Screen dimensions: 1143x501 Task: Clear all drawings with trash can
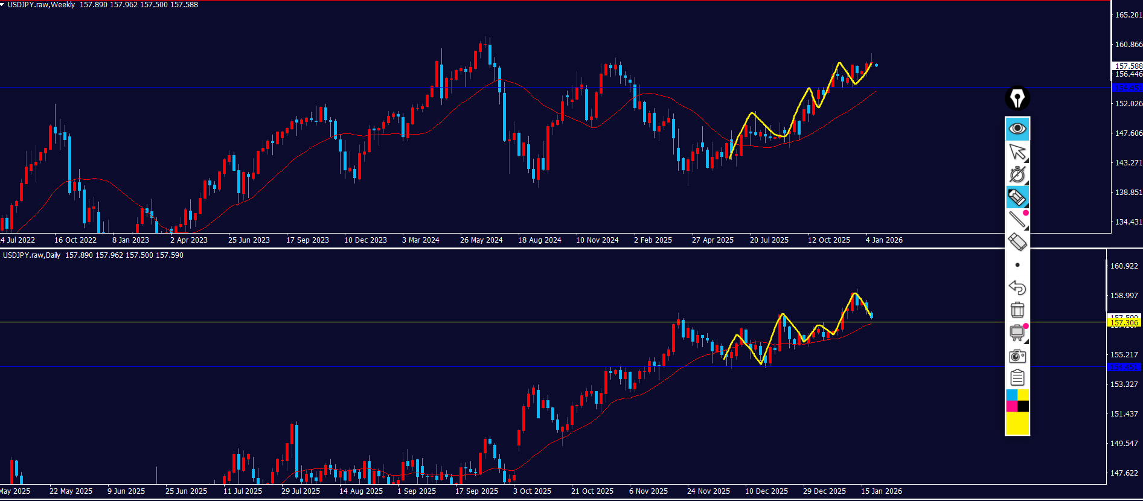click(x=1017, y=310)
